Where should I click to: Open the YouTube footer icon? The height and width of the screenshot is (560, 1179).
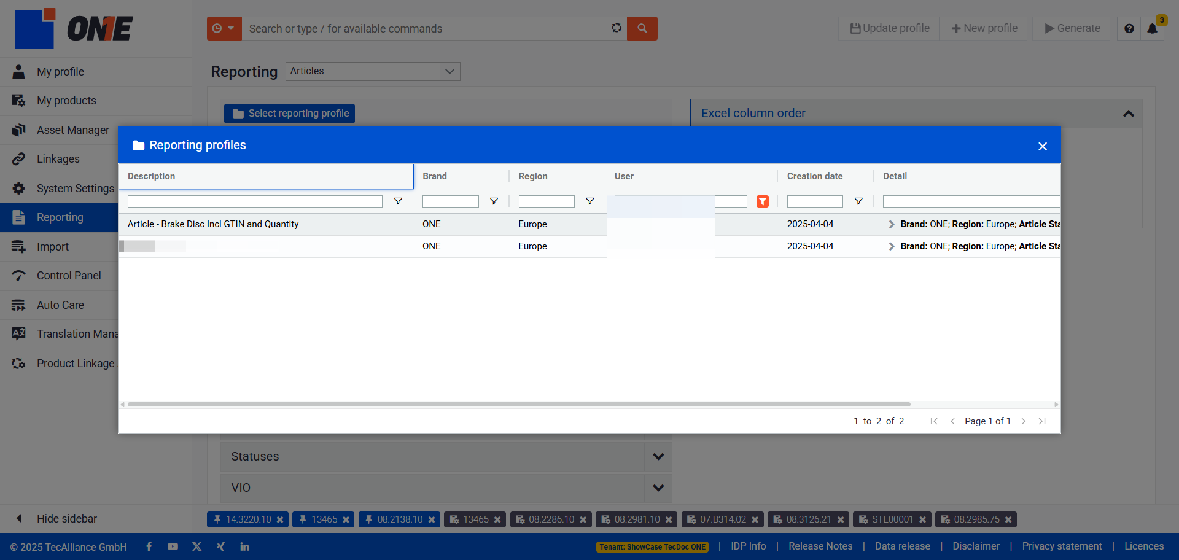coord(173,546)
